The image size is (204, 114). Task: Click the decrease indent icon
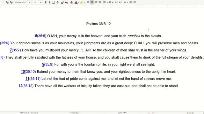120,2
